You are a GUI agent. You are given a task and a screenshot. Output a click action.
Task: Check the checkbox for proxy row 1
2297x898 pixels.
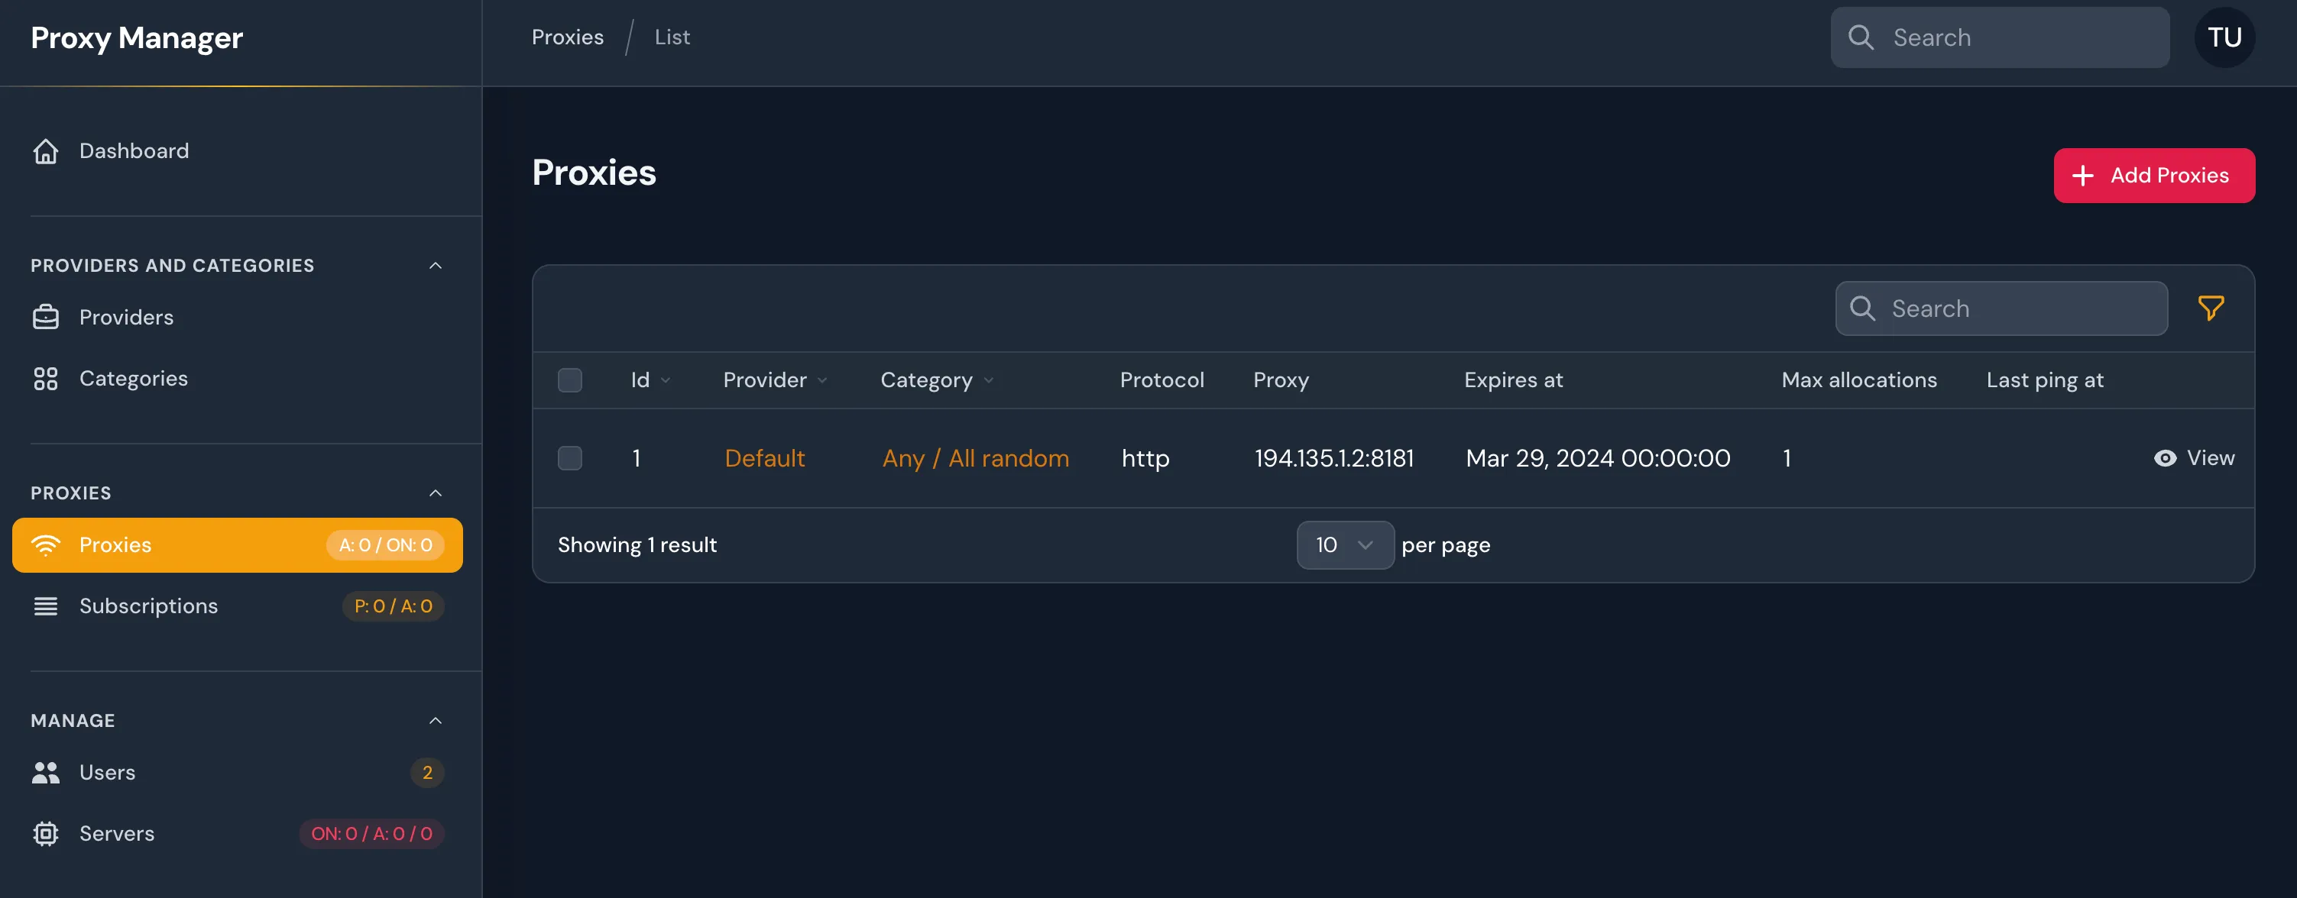coord(571,457)
